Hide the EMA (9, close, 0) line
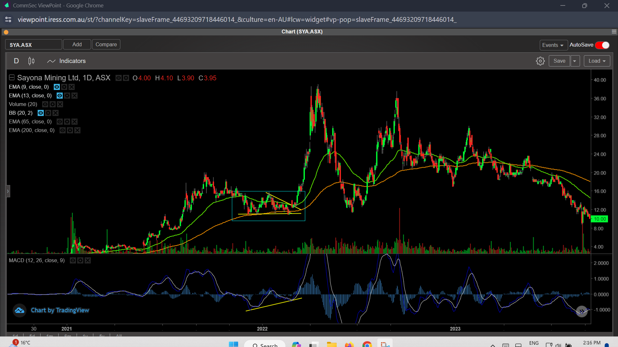This screenshot has width=618, height=347. pos(57,87)
